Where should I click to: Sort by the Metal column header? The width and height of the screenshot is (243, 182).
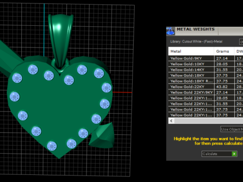click(x=191, y=51)
